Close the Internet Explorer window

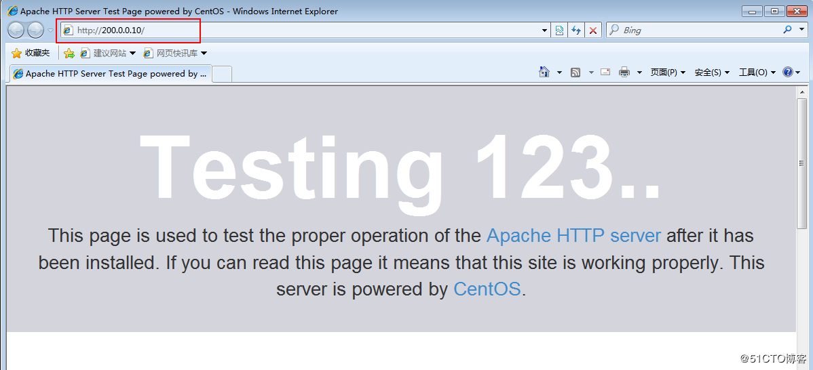click(x=797, y=11)
